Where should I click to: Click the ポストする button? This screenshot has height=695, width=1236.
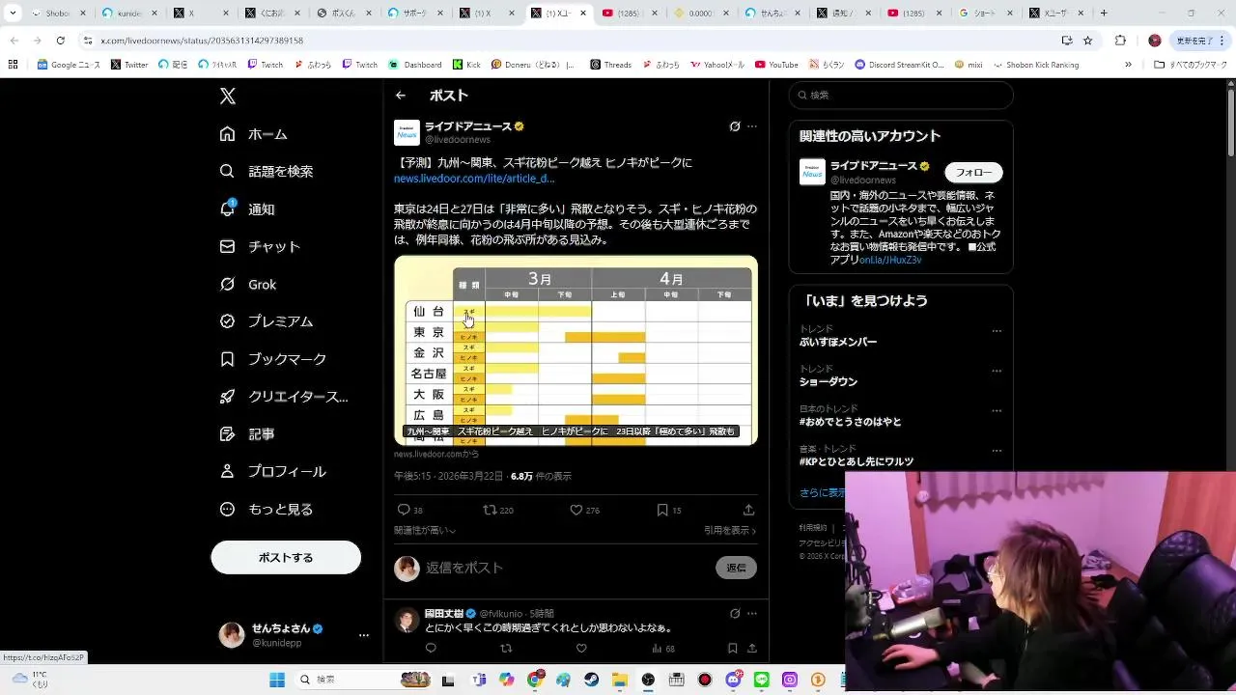pyautogui.click(x=286, y=557)
